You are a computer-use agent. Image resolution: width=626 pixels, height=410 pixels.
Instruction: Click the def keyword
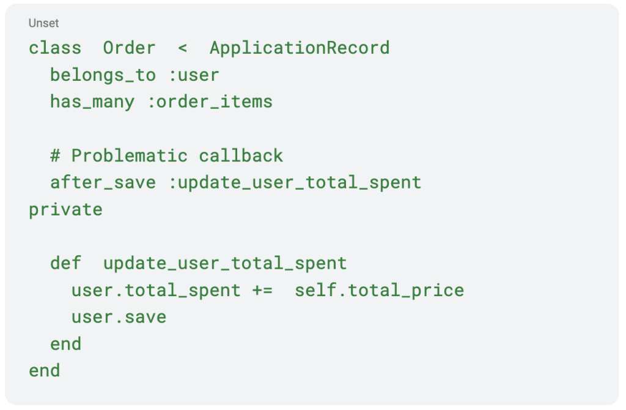66,263
